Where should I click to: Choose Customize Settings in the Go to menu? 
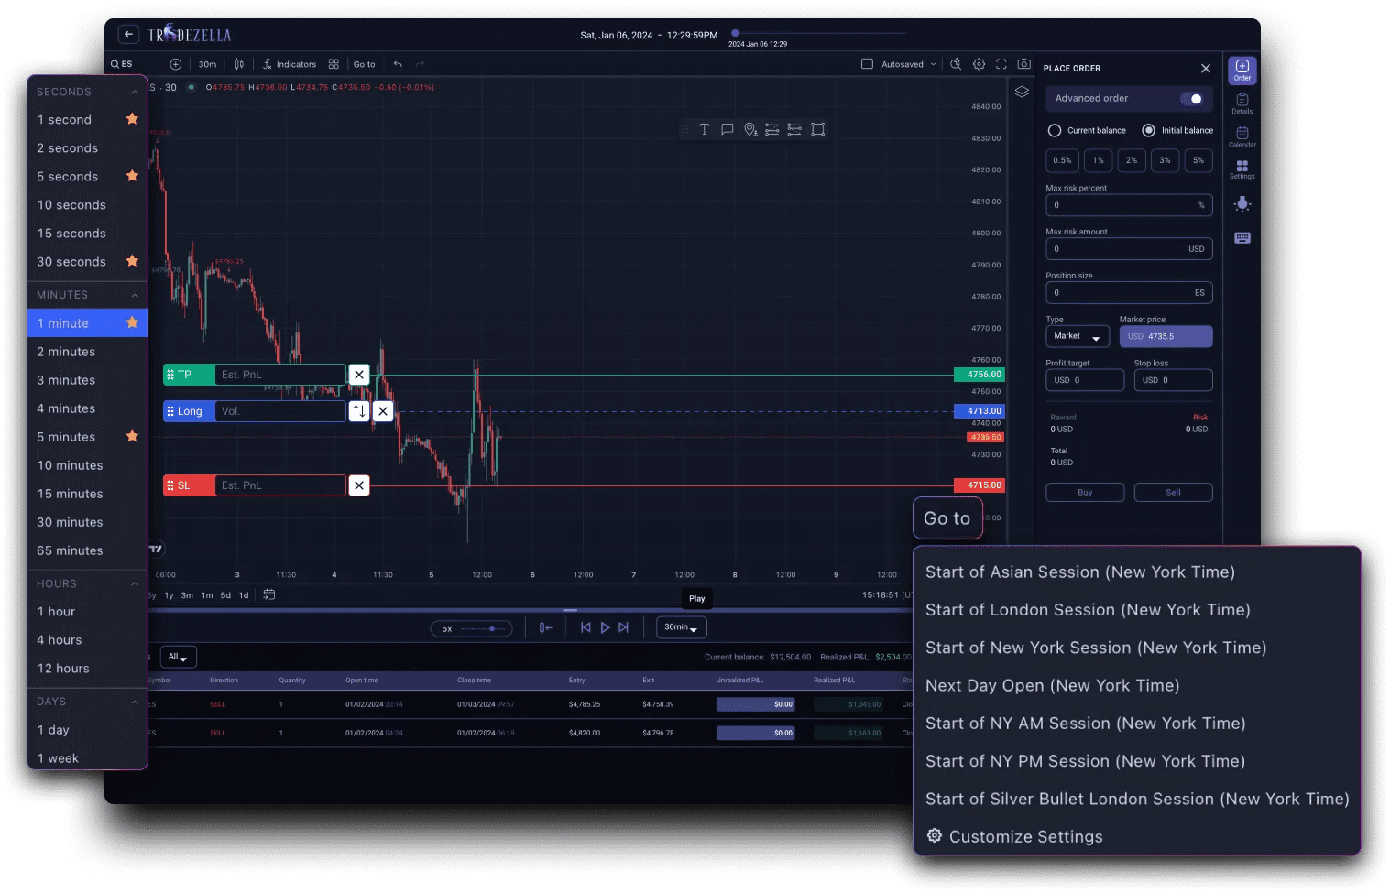[x=1025, y=835]
